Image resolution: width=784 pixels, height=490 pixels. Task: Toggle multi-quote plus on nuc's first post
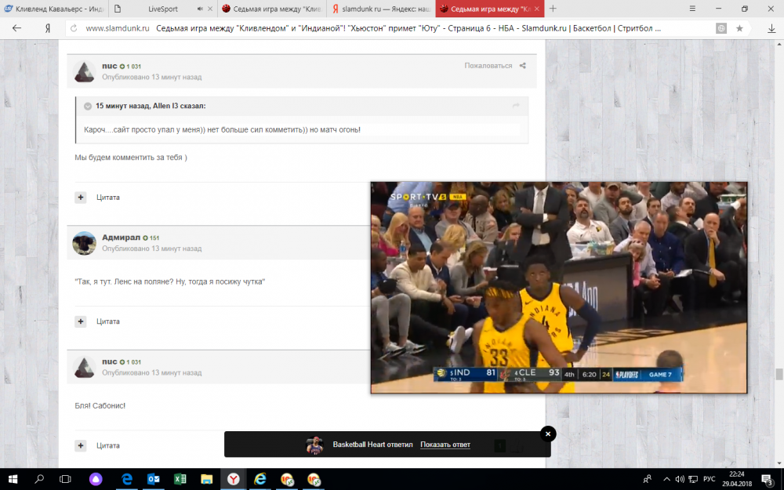coord(81,198)
